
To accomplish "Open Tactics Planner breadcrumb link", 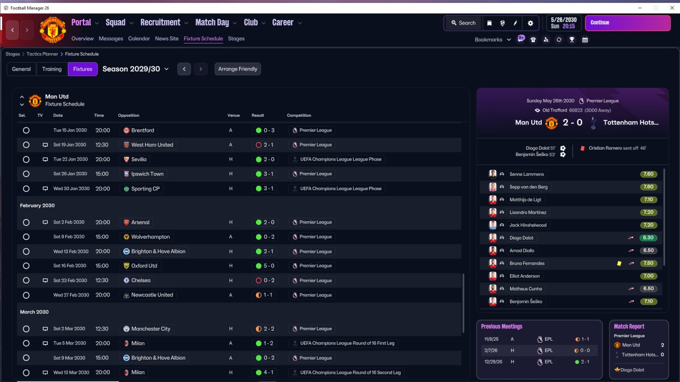I will [x=42, y=54].
